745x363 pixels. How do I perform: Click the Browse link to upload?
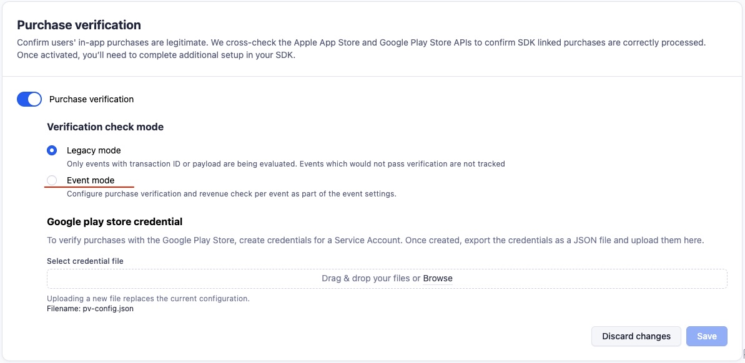point(438,279)
